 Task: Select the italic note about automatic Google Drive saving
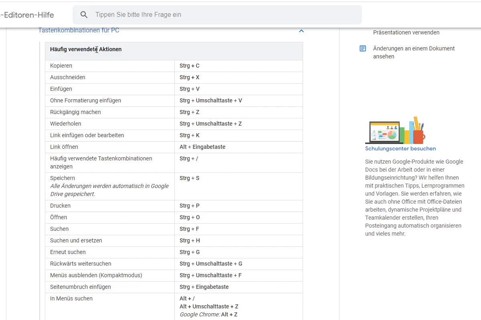coord(109,190)
